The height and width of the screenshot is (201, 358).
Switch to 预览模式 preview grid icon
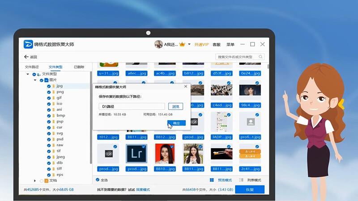(x=212, y=180)
